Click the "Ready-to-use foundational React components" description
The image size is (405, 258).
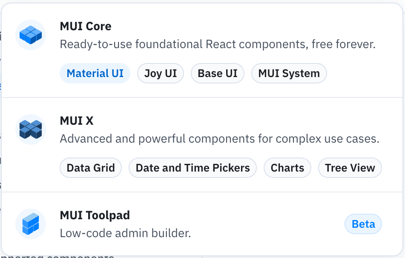tap(218, 44)
